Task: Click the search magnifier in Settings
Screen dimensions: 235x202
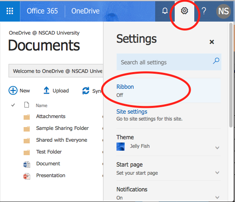Action: coord(216,61)
